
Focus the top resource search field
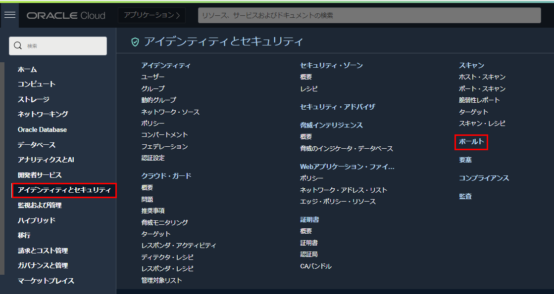tap(369, 15)
